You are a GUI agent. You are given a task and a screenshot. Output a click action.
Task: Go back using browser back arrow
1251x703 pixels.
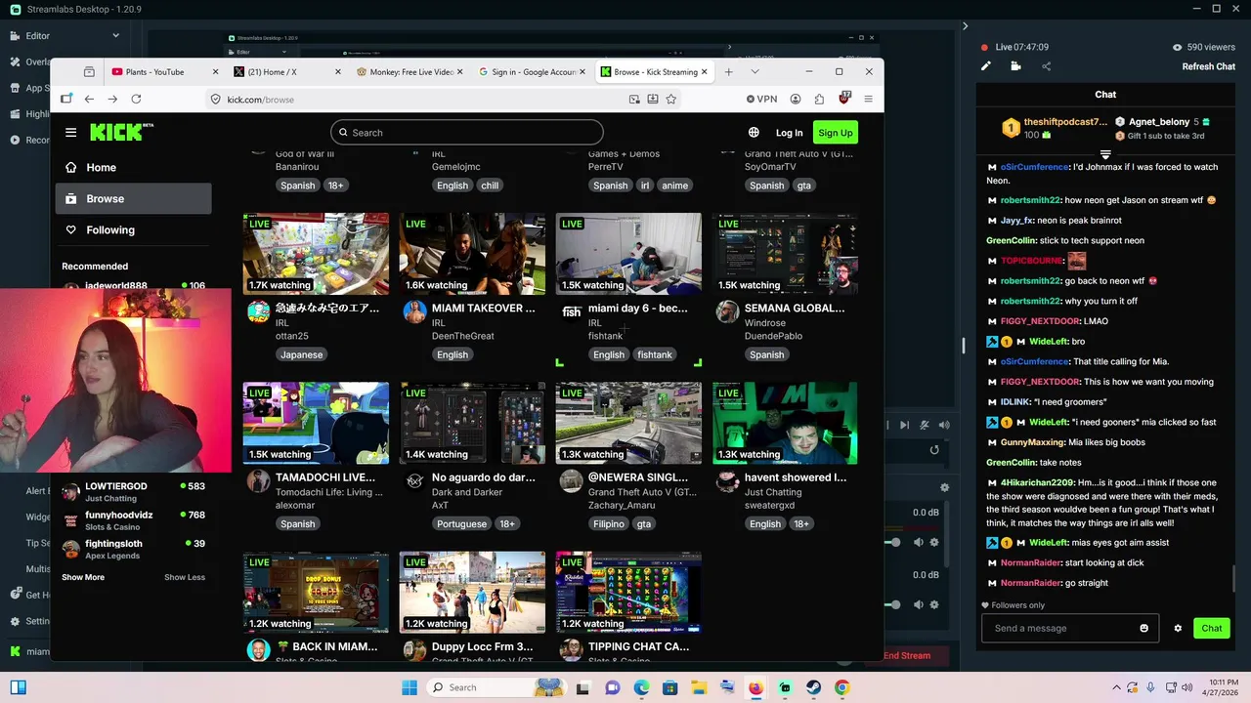click(x=89, y=99)
